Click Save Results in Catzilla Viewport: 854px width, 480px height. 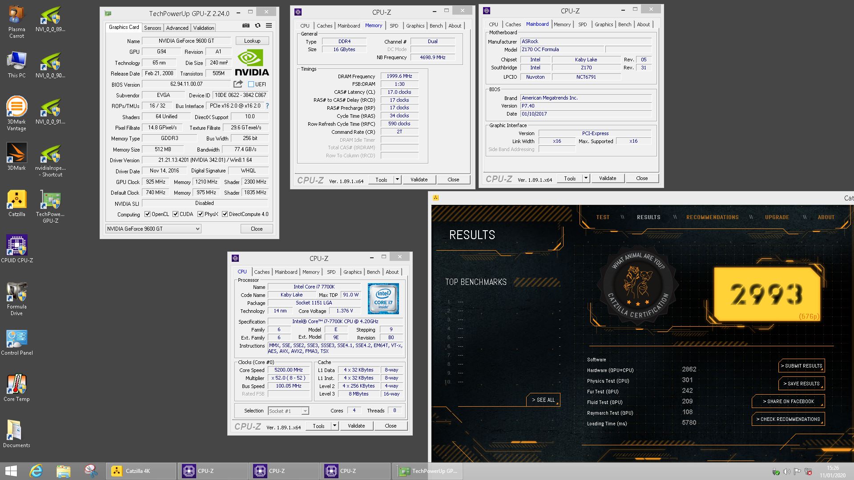[802, 384]
